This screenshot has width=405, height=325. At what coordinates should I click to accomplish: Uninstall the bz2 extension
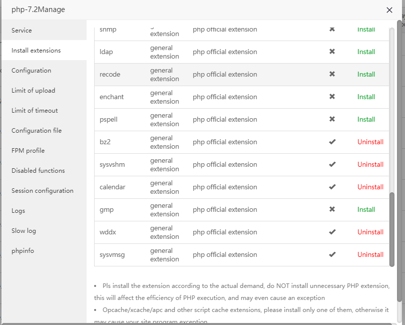(370, 142)
